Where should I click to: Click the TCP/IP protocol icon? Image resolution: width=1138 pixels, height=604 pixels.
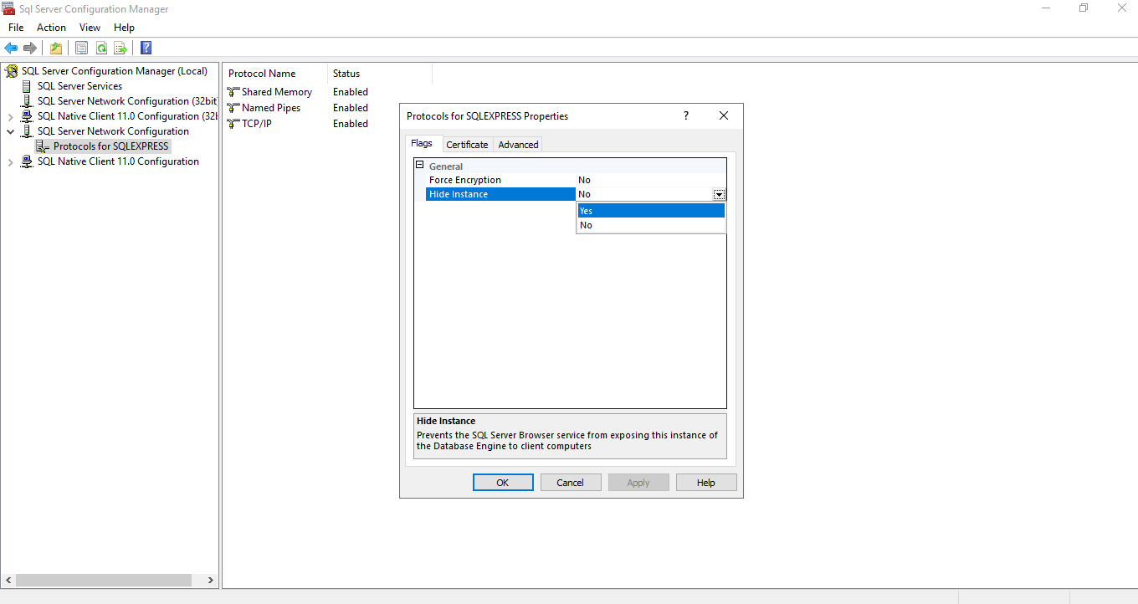pyautogui.click(x=233, y=124)
